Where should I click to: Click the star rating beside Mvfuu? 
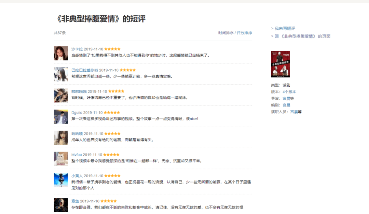tap(111, 155)
